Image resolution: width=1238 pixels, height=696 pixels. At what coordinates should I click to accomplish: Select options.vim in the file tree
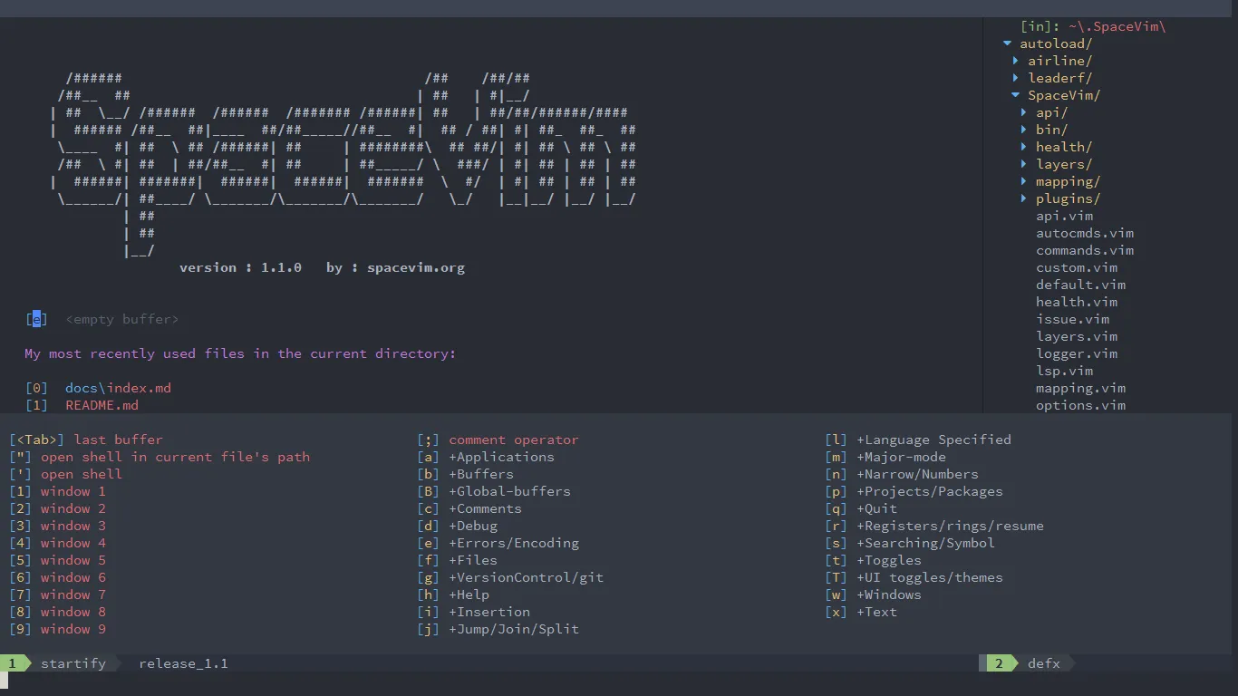1080,405
